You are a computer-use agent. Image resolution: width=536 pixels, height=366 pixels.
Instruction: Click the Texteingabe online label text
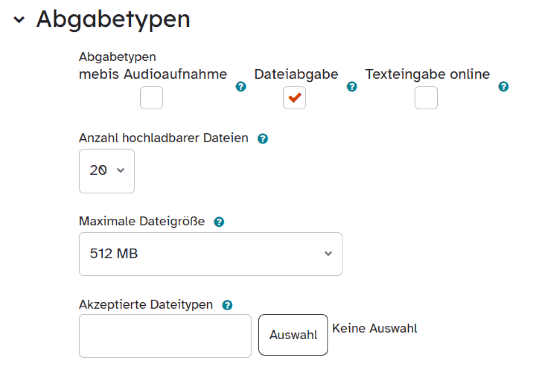tap(427, 74)
